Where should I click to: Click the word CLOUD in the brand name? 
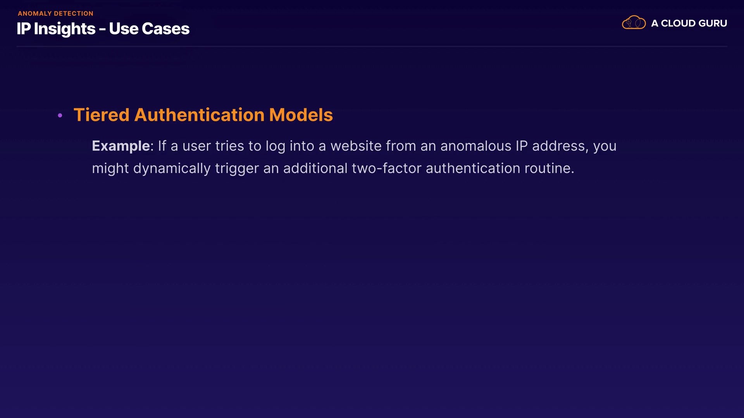[678, 23]
